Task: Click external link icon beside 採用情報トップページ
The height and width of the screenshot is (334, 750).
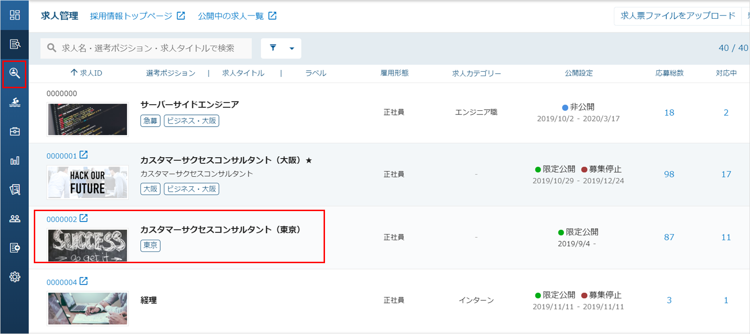Action: tap(181, 15)
